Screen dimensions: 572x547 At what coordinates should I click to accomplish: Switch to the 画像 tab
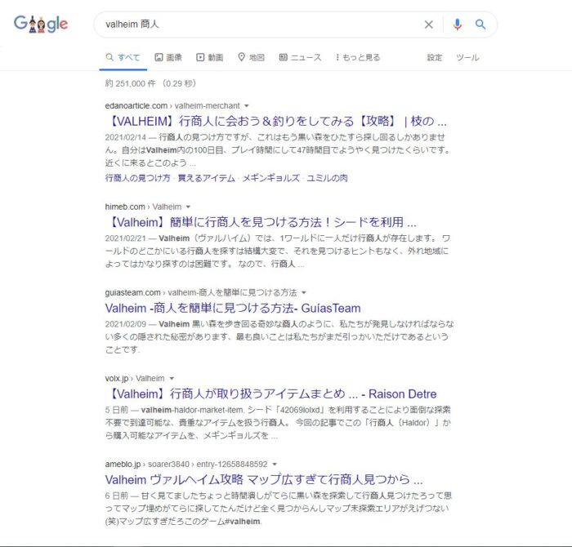pos(168,57)
